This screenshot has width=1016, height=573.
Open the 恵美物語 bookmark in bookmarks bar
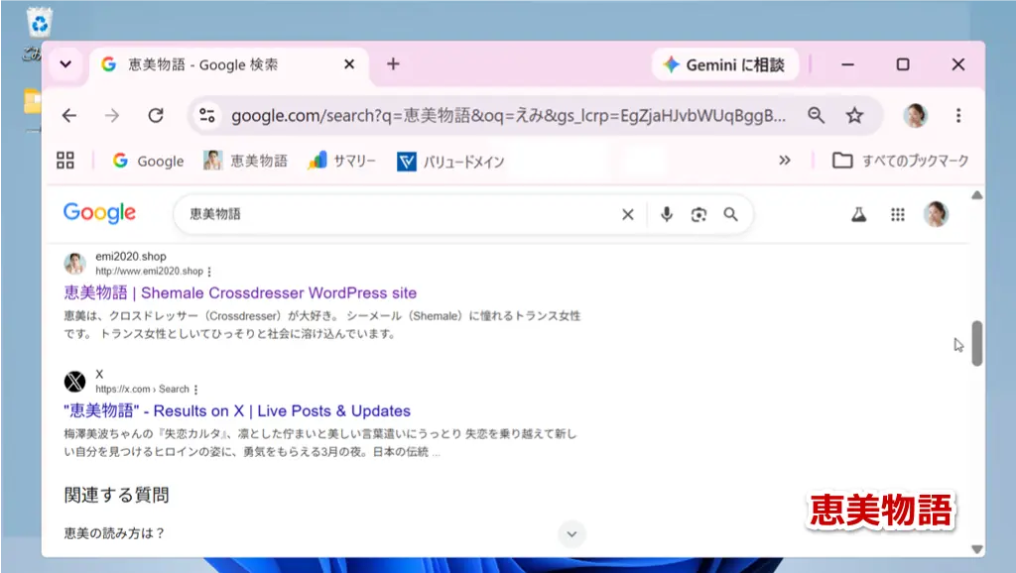tap(245, 161)
